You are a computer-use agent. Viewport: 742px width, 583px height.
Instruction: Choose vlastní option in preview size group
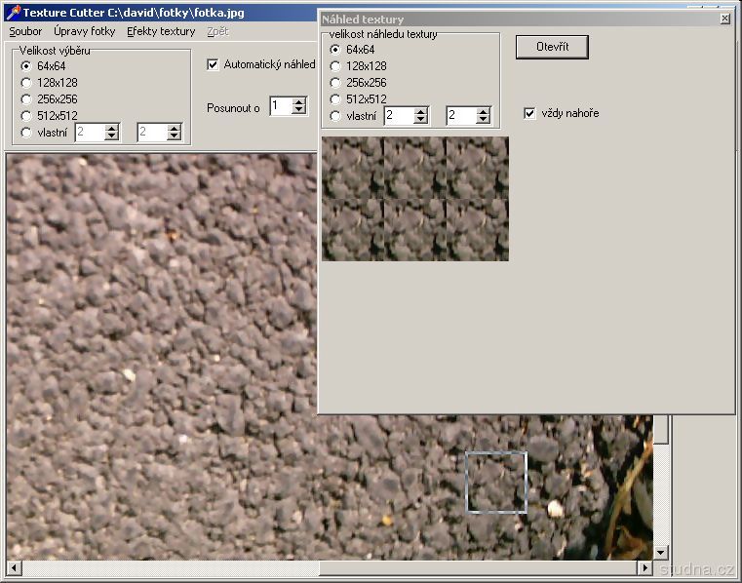coord(335,116)
